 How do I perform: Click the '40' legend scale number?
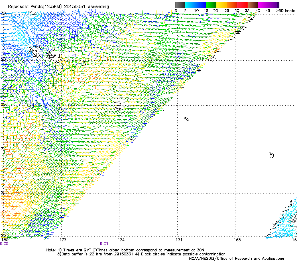coord(258,10)
